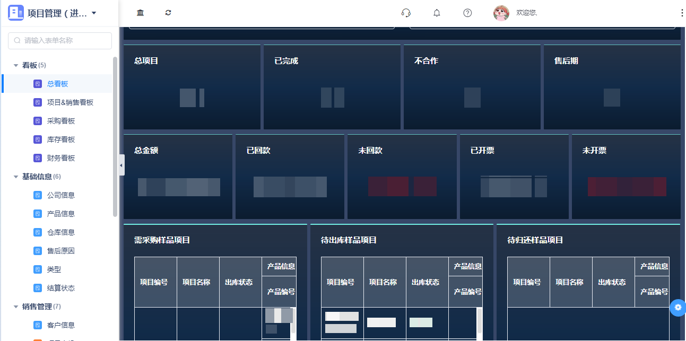Click the app logo icon beside 项目管理
686x341 pixels.
coord(16,13)
